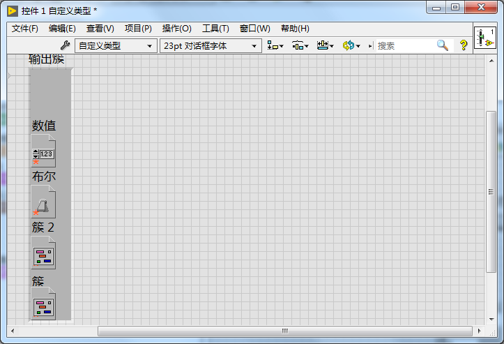The height and width of the screenshot is (344, 504).
Task: Open the 操作(O) menu
Action: tap(176, 29)
